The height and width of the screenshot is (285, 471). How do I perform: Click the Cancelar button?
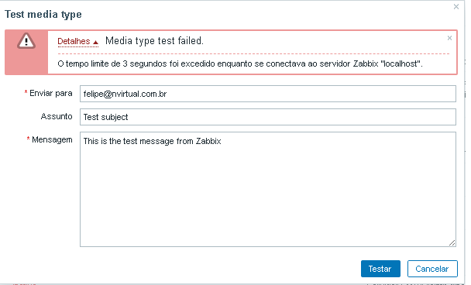(432, 269)
